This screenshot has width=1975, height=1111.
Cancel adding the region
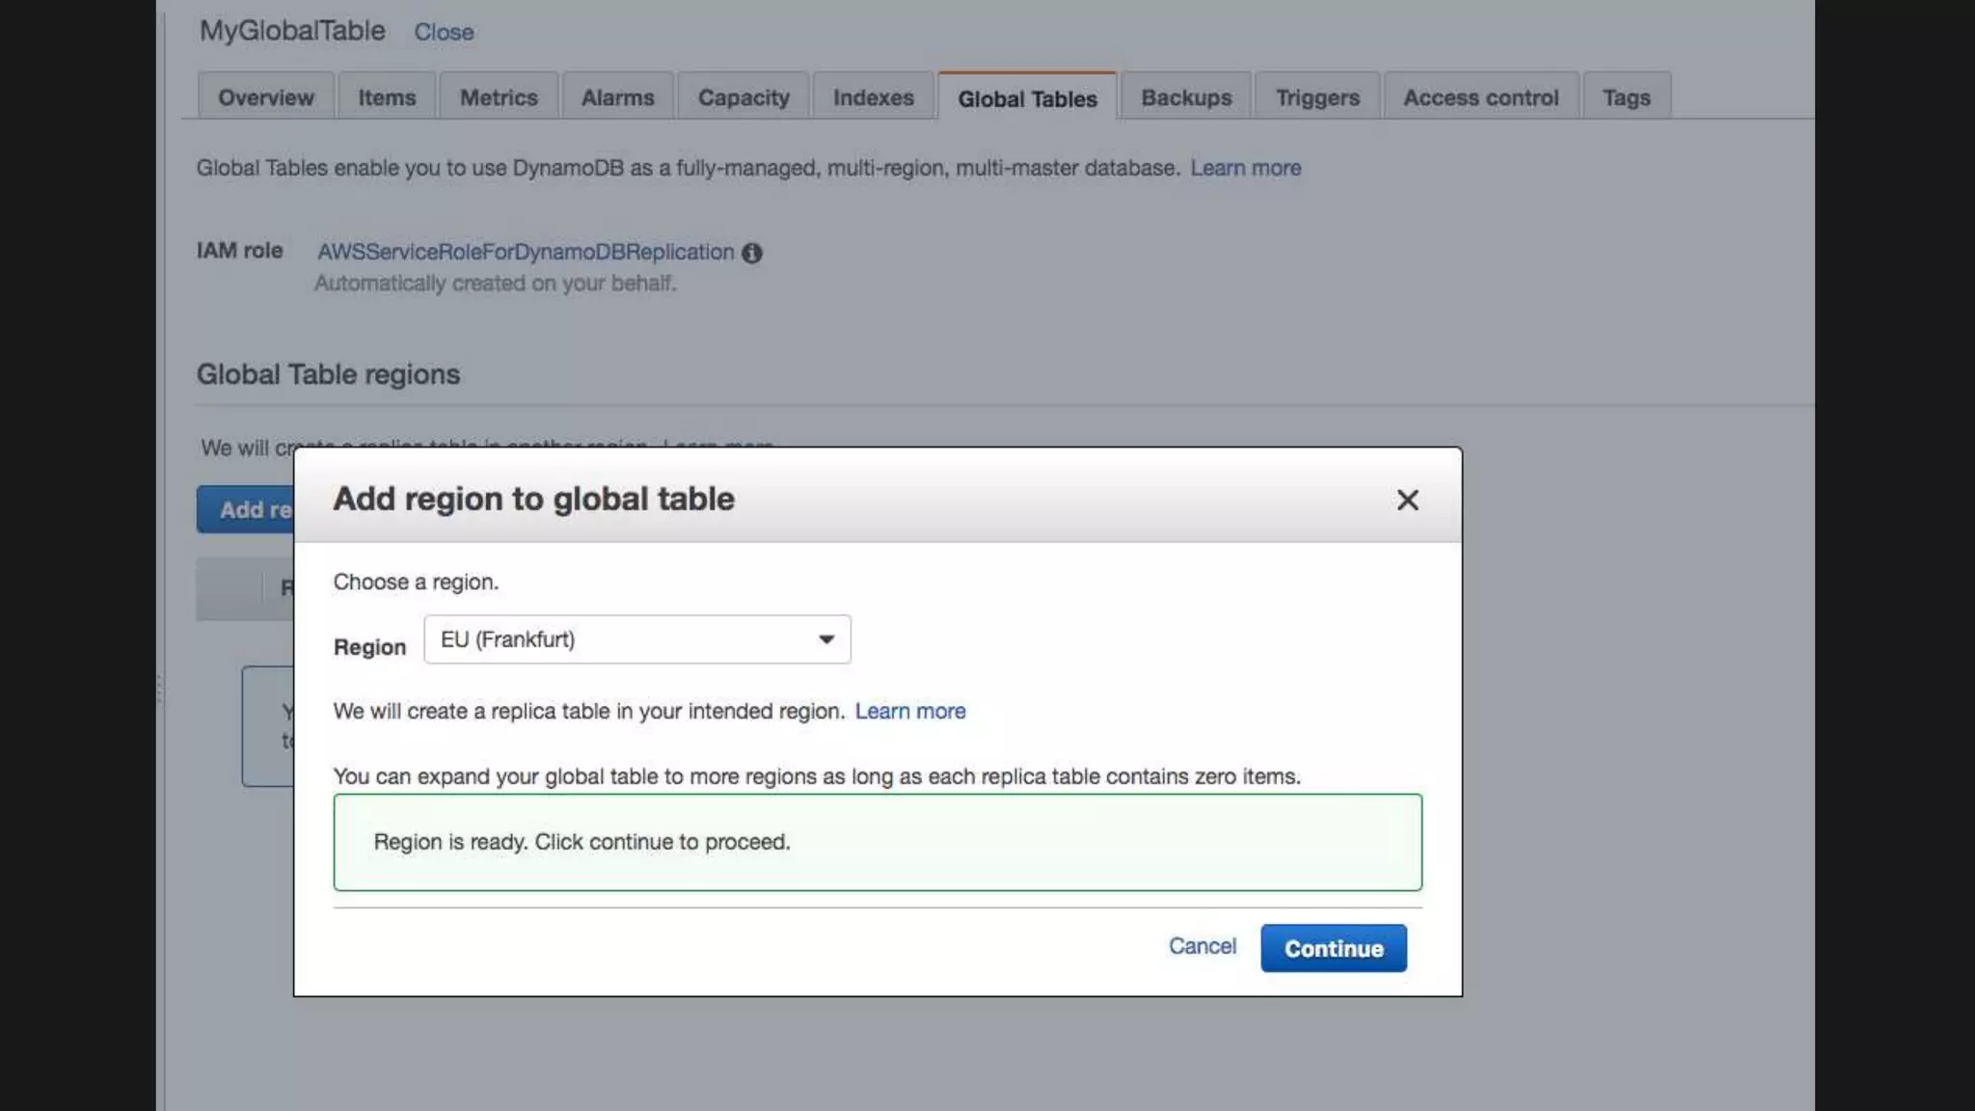pos(1202,946)
